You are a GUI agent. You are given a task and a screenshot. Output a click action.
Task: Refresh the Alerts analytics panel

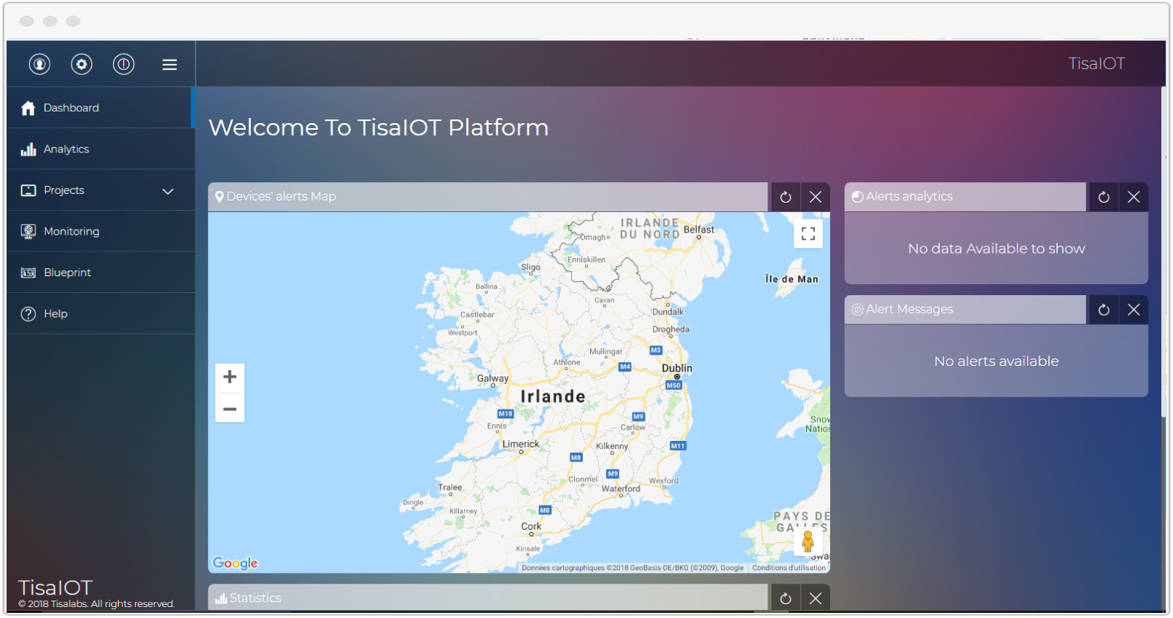tap(1104, 197)
